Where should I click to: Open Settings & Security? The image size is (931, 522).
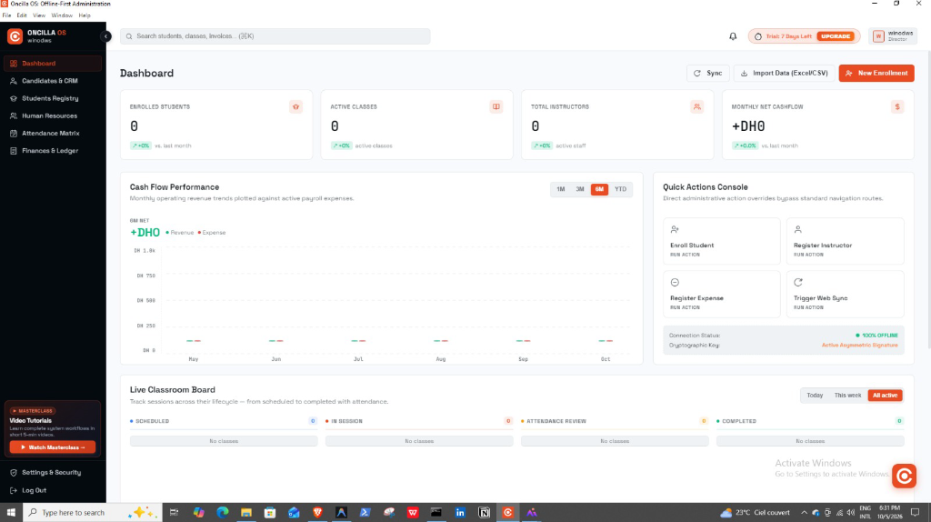pos(52,473)
